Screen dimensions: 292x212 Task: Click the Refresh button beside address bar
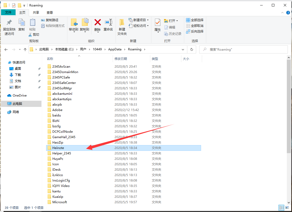(192, 50)
